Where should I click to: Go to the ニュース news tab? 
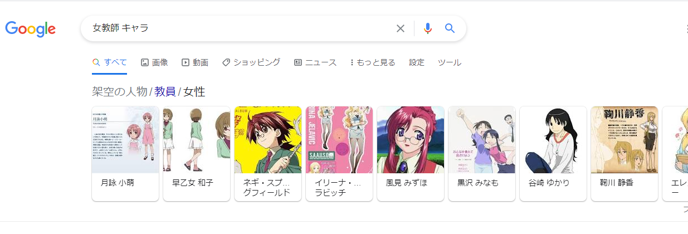315,62
